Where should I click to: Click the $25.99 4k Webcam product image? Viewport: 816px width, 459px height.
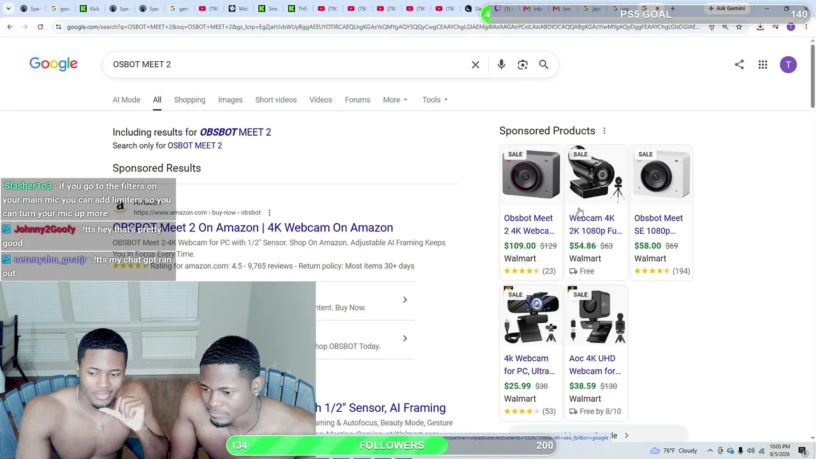point(531,316)
